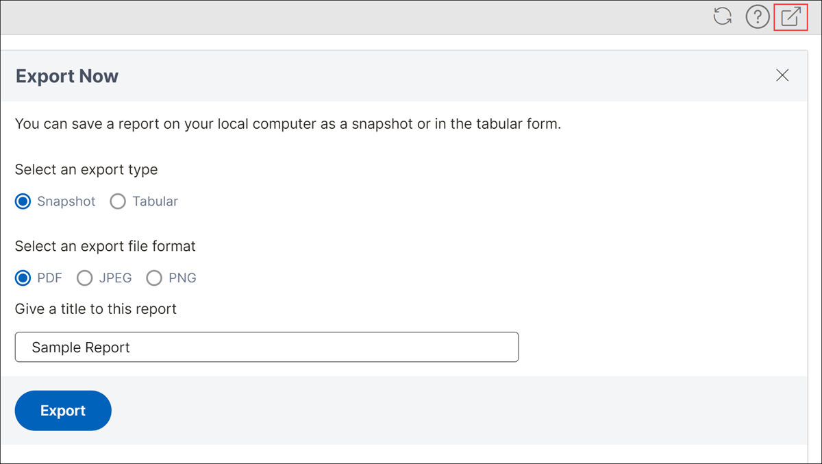This screenshot has width=822, height=464.
Task: Click the Export Now heading
Action: tap(67, 76)
